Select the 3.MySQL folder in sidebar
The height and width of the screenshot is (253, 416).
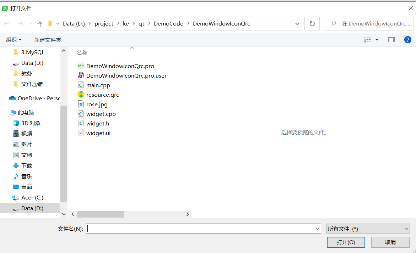(33, 52)
